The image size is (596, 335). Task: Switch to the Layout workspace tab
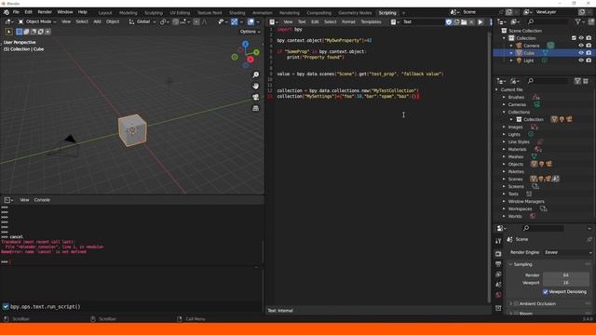105,13
